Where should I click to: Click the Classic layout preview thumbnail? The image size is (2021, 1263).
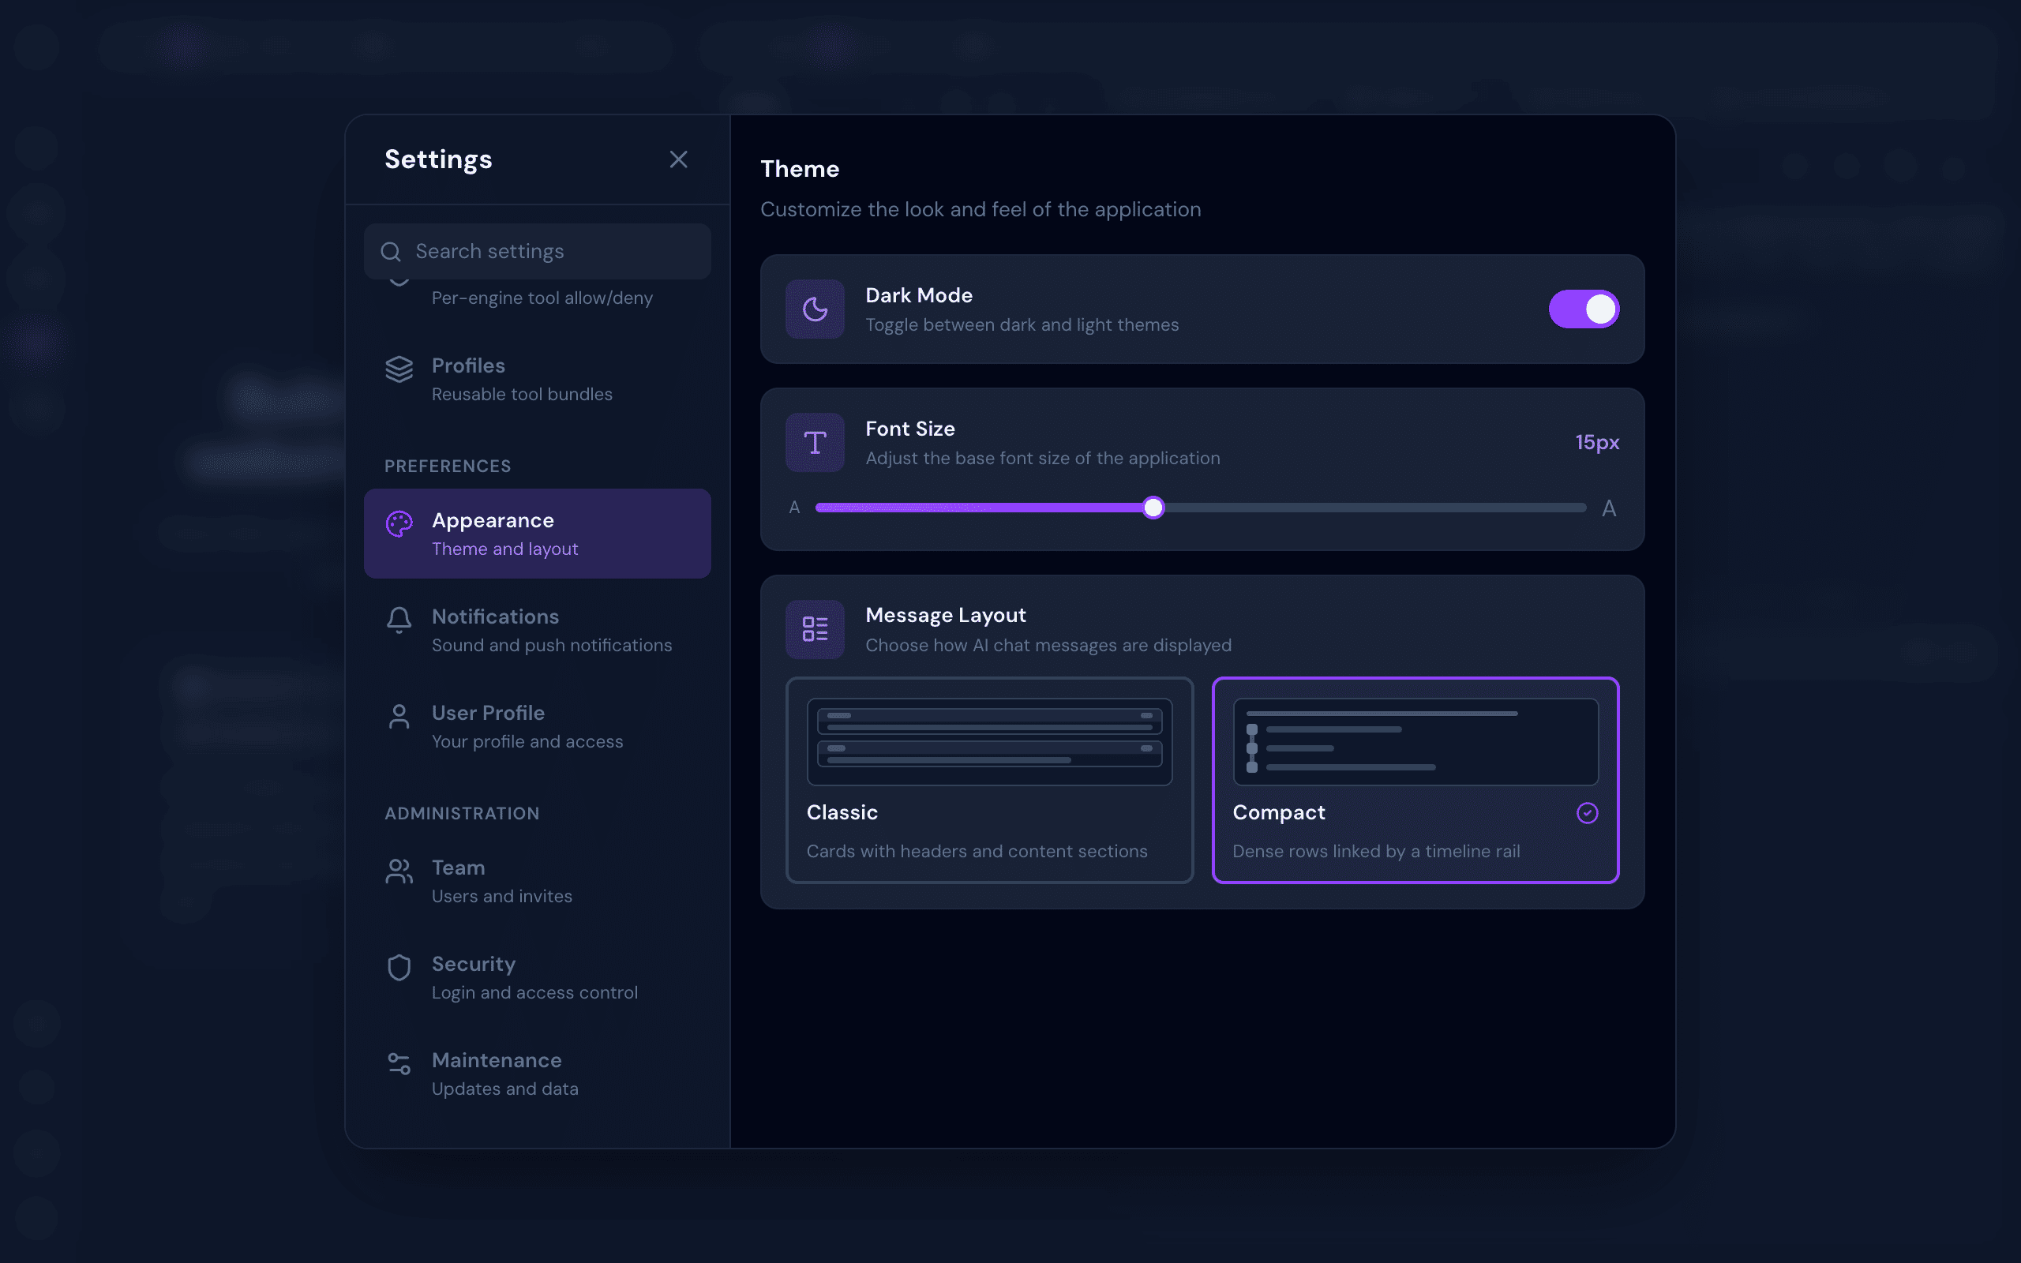tap(990, 742)
